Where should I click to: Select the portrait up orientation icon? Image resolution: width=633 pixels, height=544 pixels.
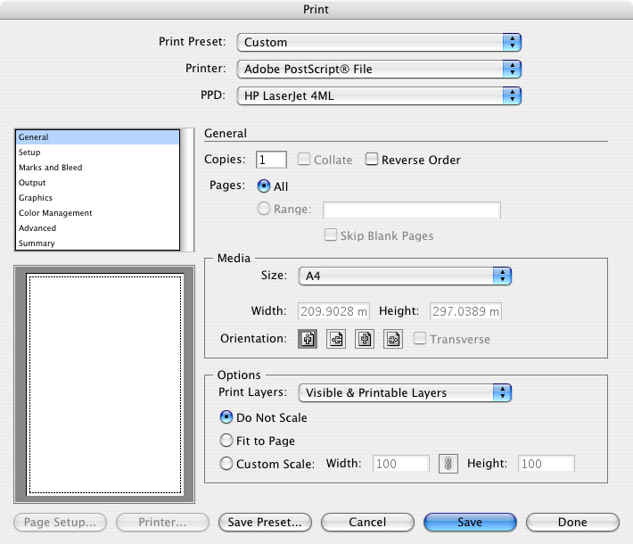[308, 340]
